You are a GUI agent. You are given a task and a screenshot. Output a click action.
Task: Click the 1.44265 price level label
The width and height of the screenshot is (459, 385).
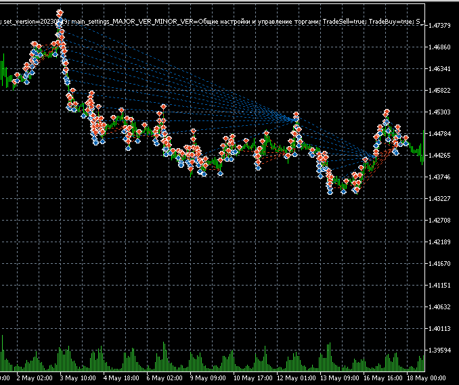[439, 156]
